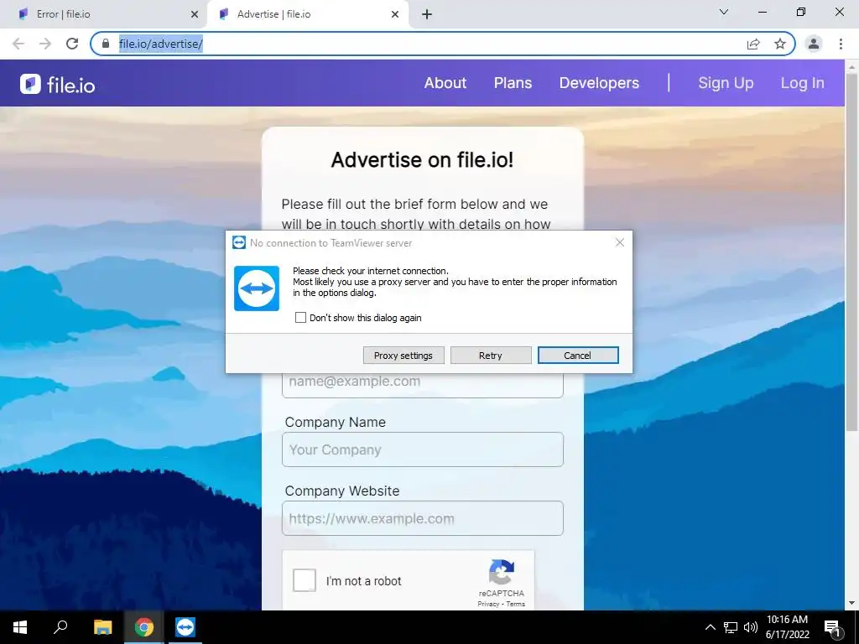Open File Explorer from taskbar

(102, 627)
